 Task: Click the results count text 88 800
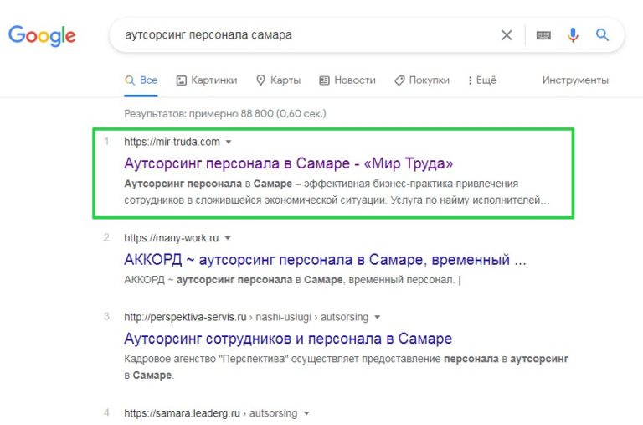(224, 113)
